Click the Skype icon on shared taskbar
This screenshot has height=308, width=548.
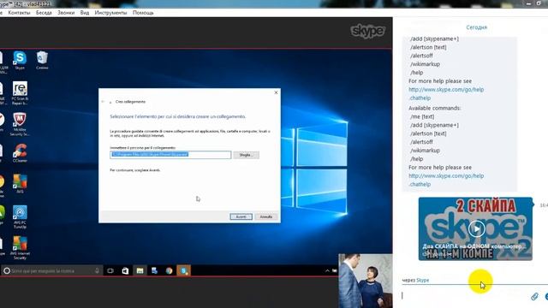tap(184, 270)
